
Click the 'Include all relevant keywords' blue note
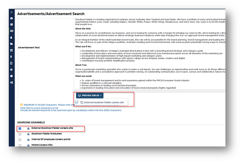coord(71,110)
